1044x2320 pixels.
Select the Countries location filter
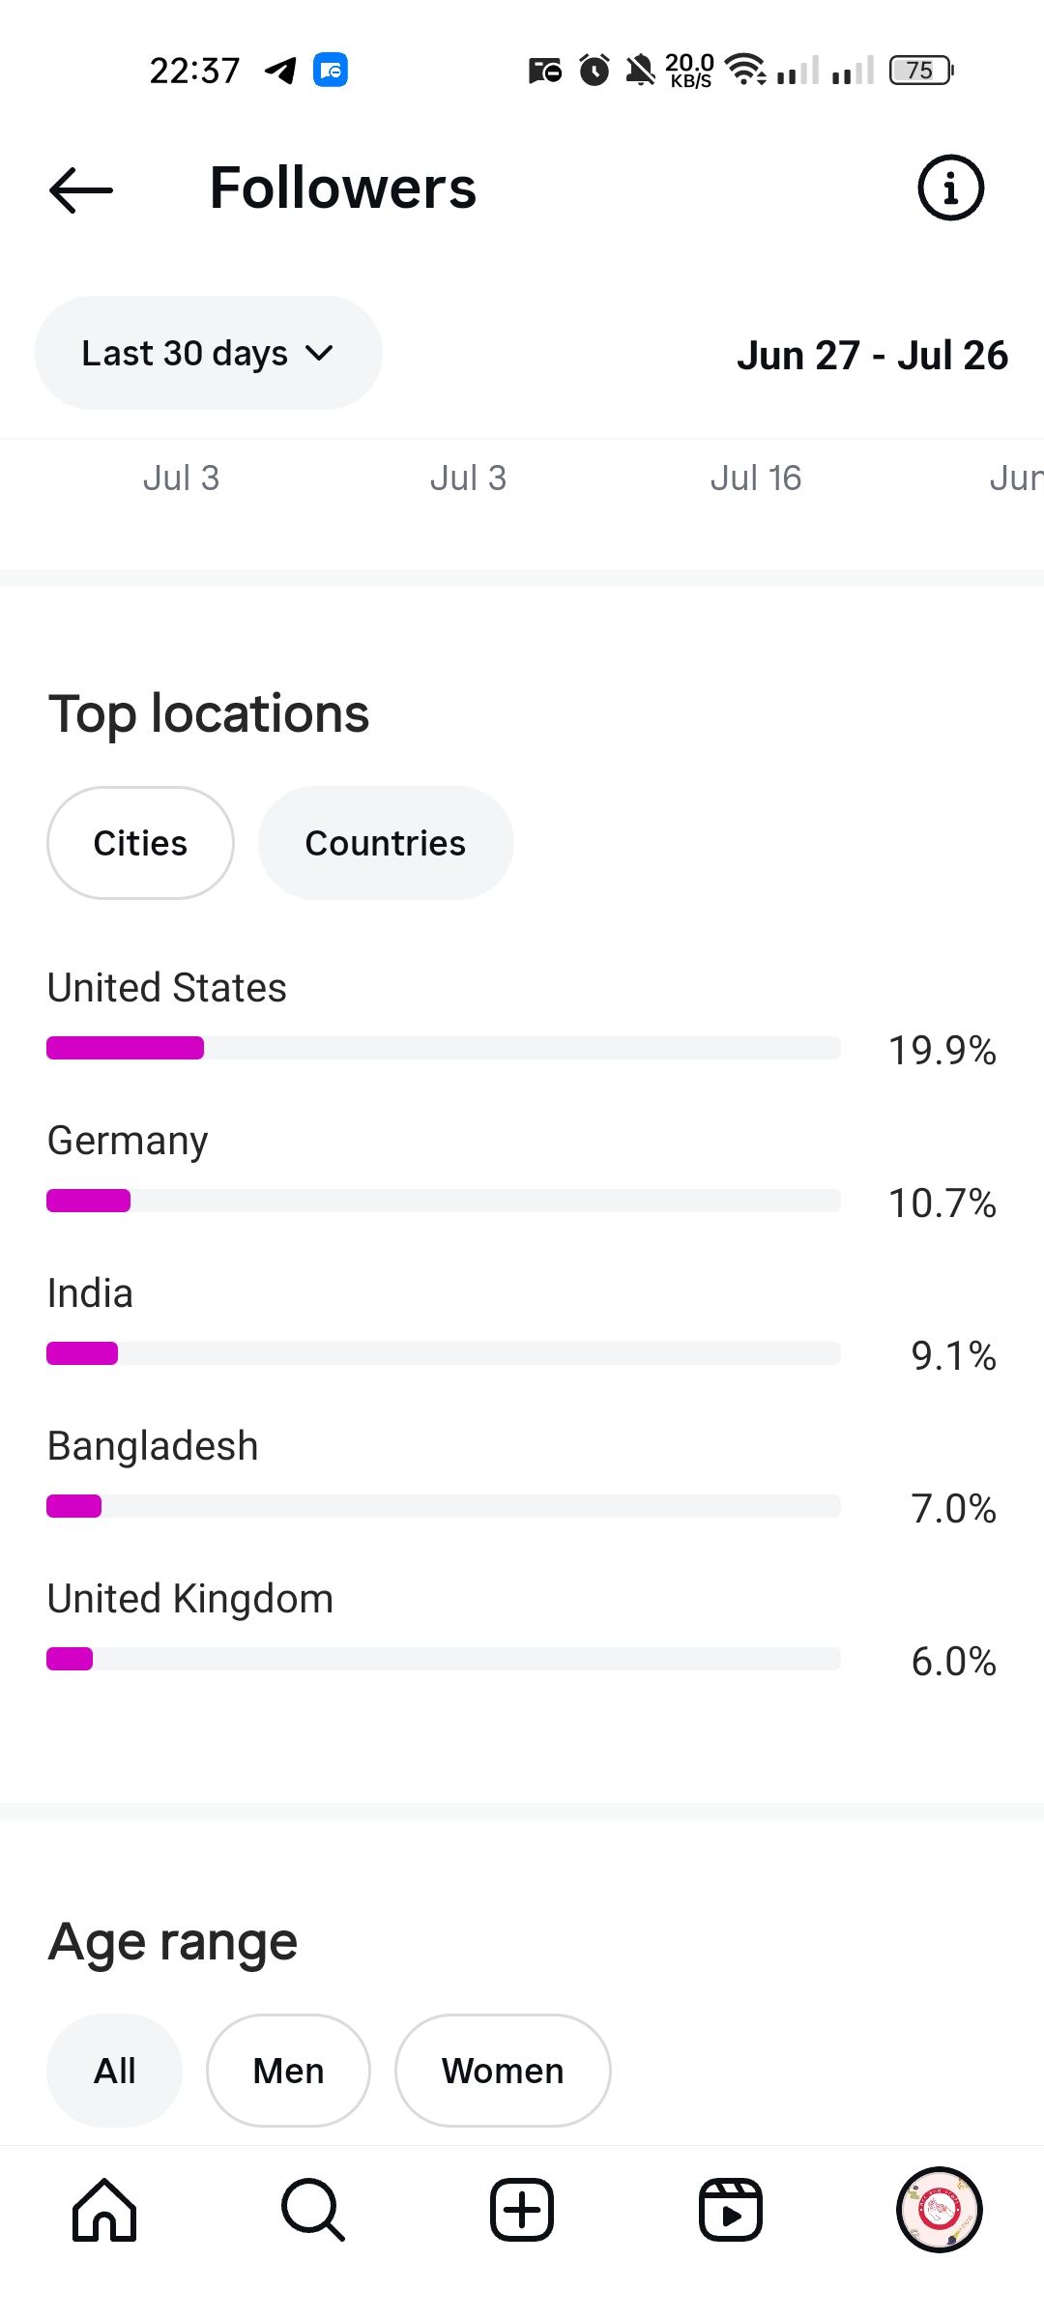[386, 843]
